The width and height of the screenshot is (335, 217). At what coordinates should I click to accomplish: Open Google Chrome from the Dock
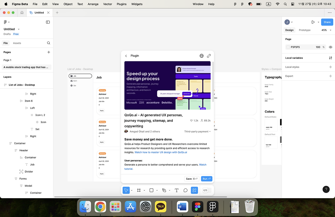click(100, 207)
